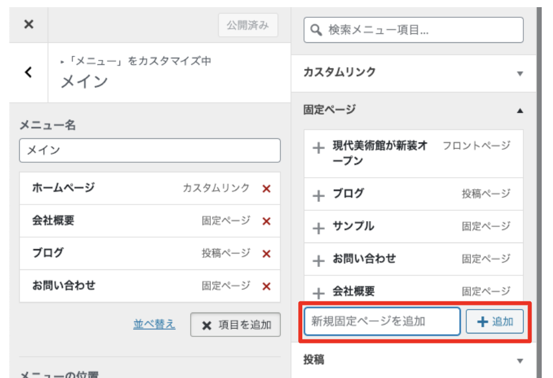The image size is (553, 378).
Task: Go back using the left chevron arrow
Action: click(x=29, y=73)
